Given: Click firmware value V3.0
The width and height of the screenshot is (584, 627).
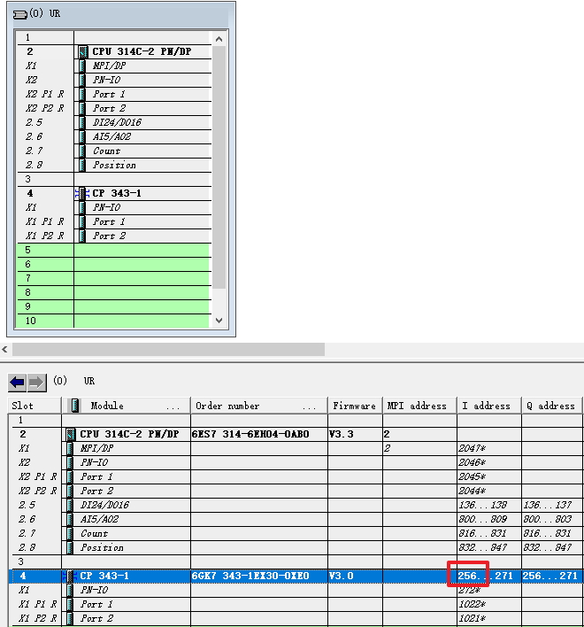Looking at the screenshot, I should pyautogui.click(x=342, y=576).
